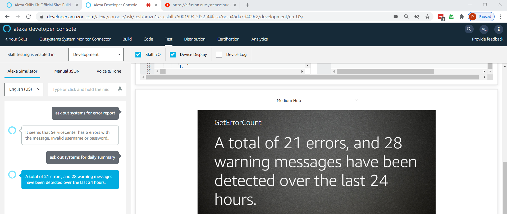Click the red extension icon with badge
The image size is (507, 214).
(441, 17)
